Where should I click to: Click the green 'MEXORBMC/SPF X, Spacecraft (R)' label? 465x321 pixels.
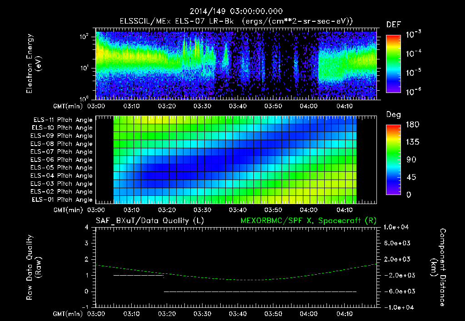pyautogui.click(x=308, y=221)
